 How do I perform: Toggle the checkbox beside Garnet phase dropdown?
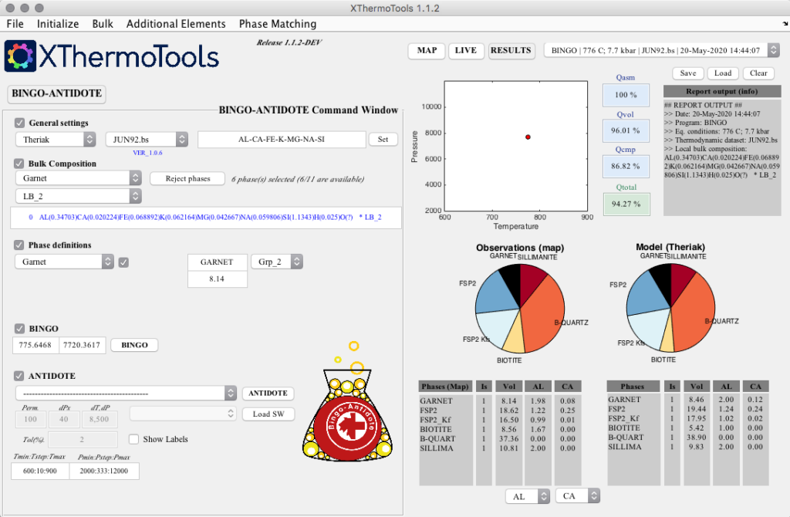tap(123, 262)
